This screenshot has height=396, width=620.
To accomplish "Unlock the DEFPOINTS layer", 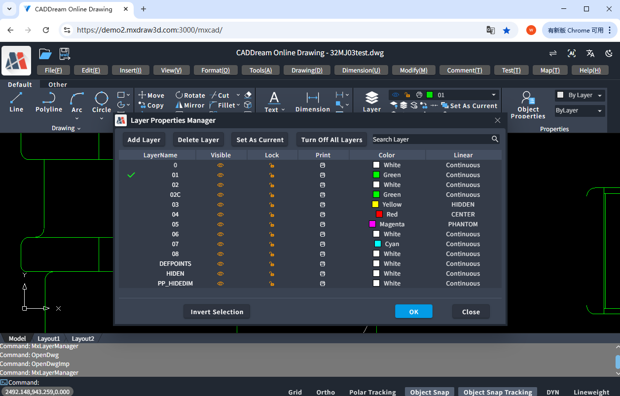I will pos(271,264).
